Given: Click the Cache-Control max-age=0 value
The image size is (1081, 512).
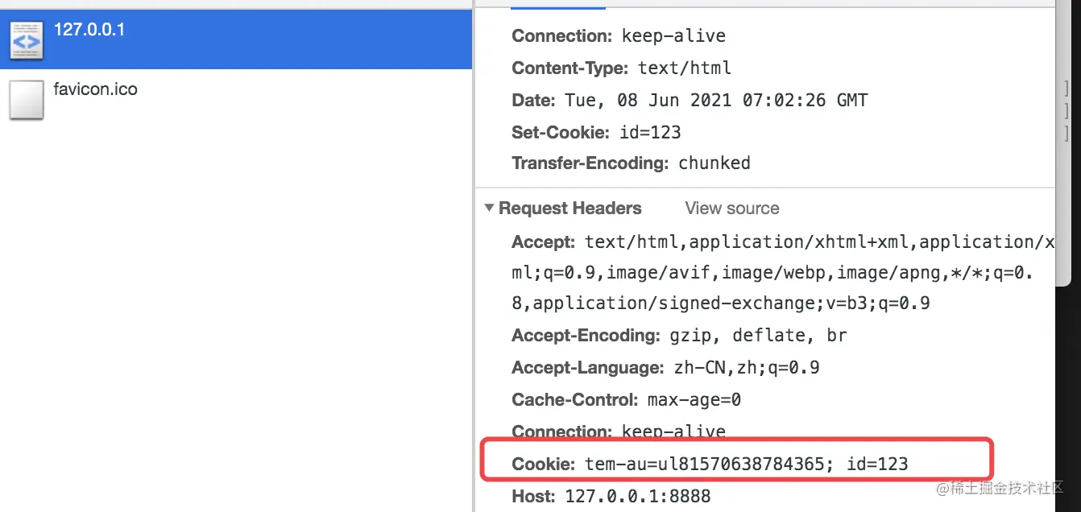Looking at the screenshot, I should pos(690,400).
